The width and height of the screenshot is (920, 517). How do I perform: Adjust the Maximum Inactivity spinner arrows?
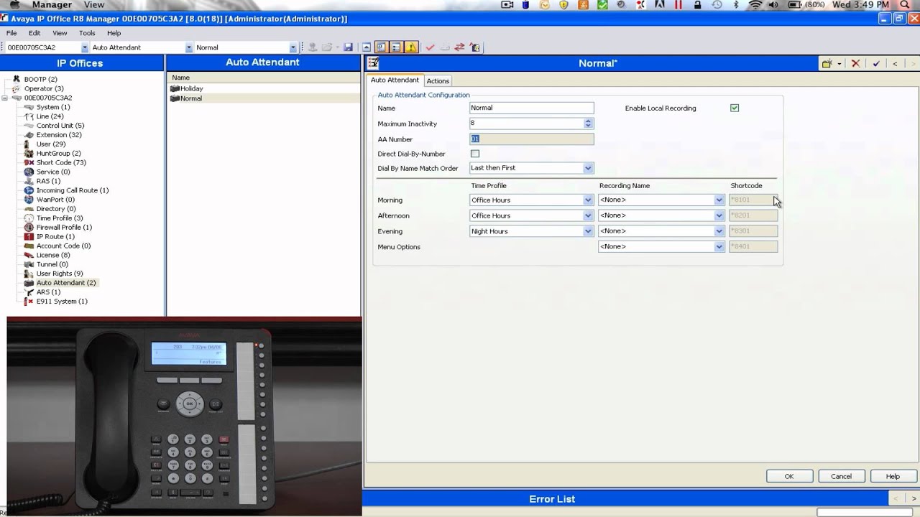click(x=588, y=124)
